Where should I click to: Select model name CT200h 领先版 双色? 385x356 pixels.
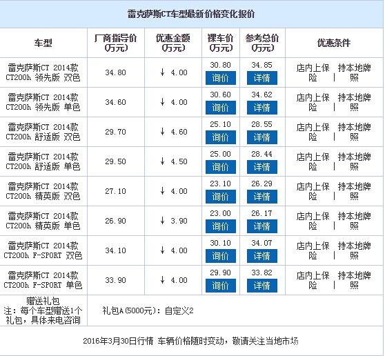click(x=43, y=72)
